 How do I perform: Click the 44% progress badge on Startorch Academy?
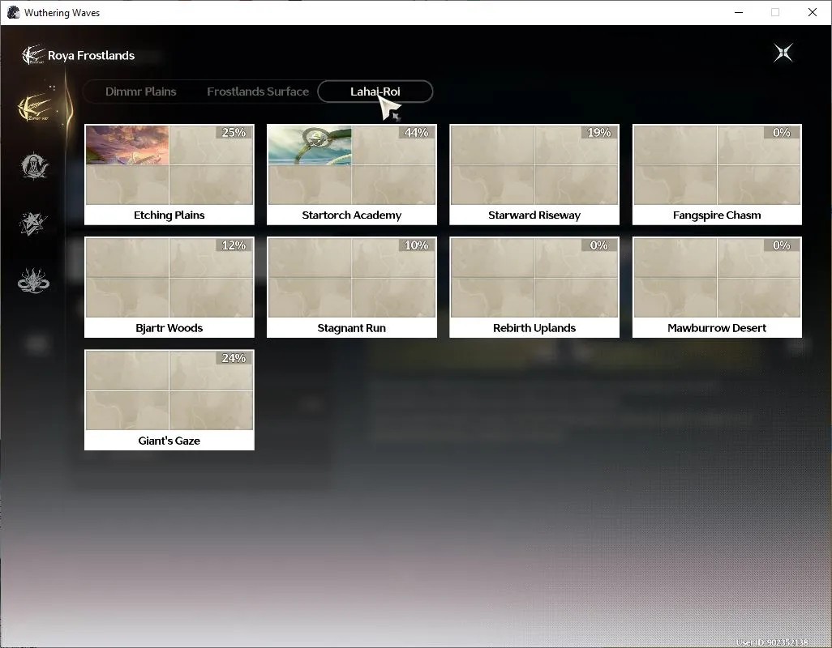416,133
